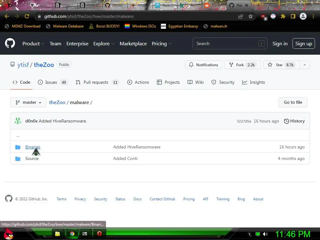Open 7-Zip from the taskbar
This screenshot has height=240, width=320.
[85, 234]
